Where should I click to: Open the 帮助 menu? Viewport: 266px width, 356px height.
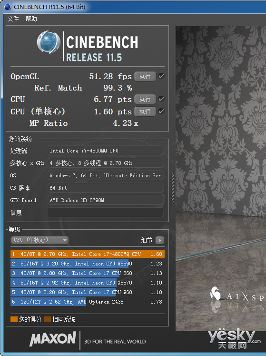click(31, 19)
